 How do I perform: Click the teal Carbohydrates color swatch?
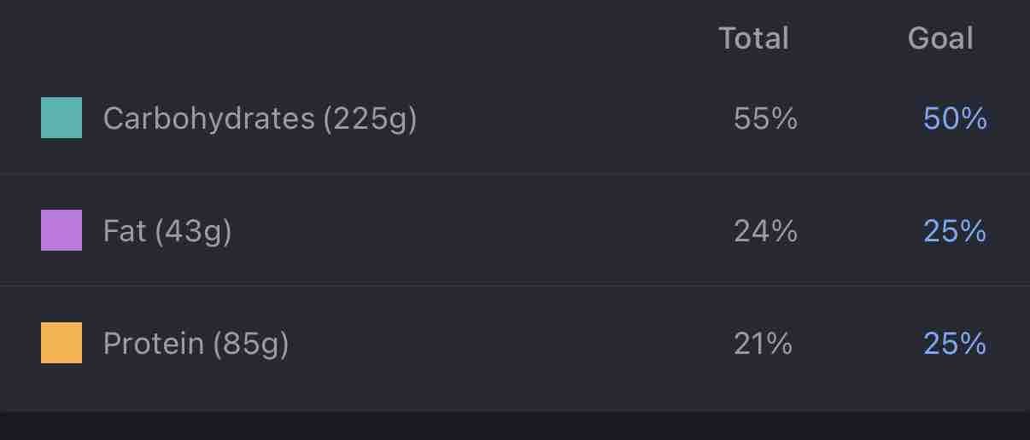tap(61, 118)
